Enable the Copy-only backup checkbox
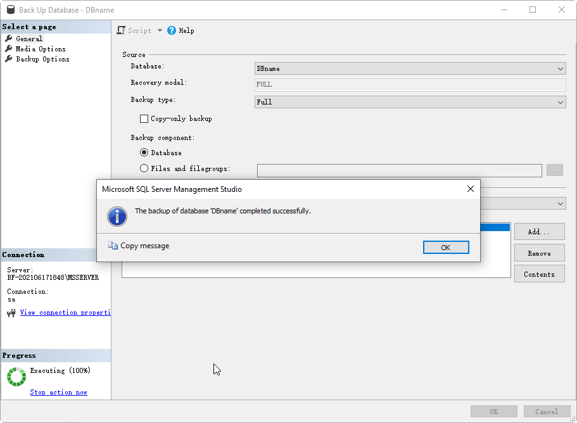The width and height of the screenshot is (577, 423). 144,118
